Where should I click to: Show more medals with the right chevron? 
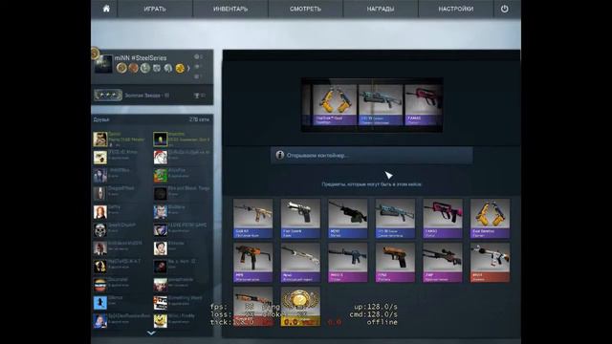pyautogui.click(x=188, y=69)
